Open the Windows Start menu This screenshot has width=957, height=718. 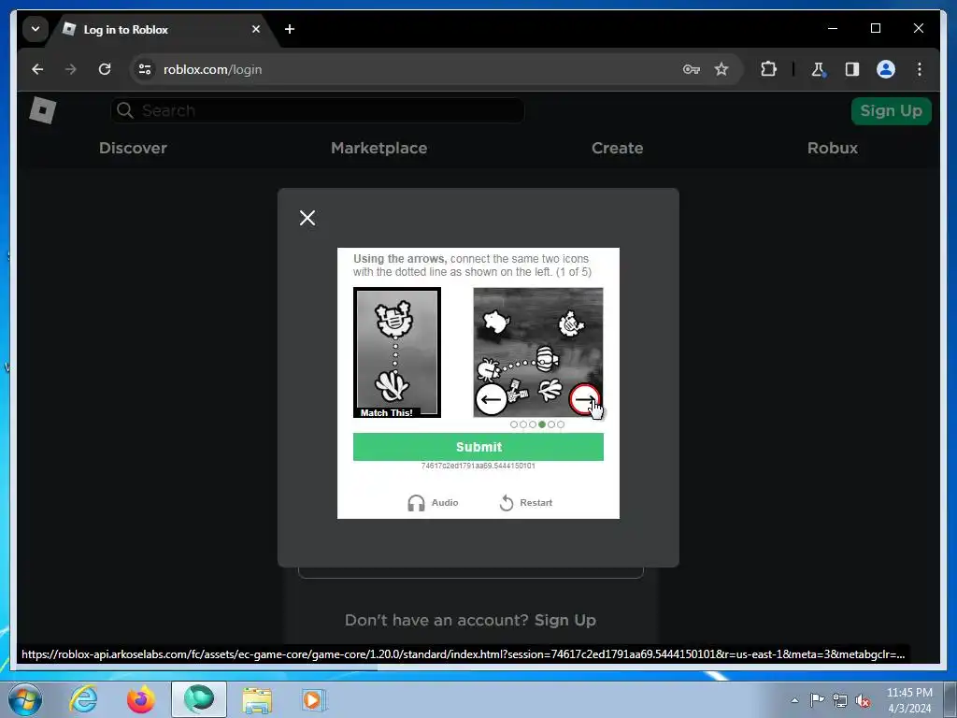(x=25, y=699)
